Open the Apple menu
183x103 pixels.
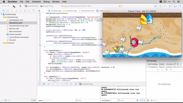click(4, 1)
